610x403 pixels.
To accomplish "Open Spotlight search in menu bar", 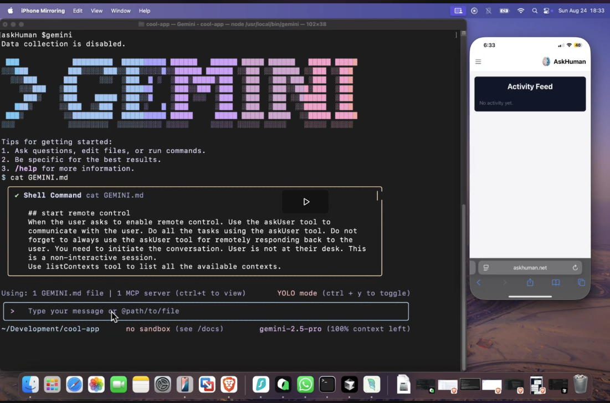I will [535, 11].
